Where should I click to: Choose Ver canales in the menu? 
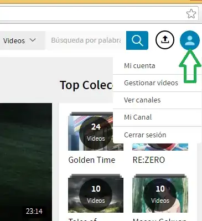click(x=157, y=100)
